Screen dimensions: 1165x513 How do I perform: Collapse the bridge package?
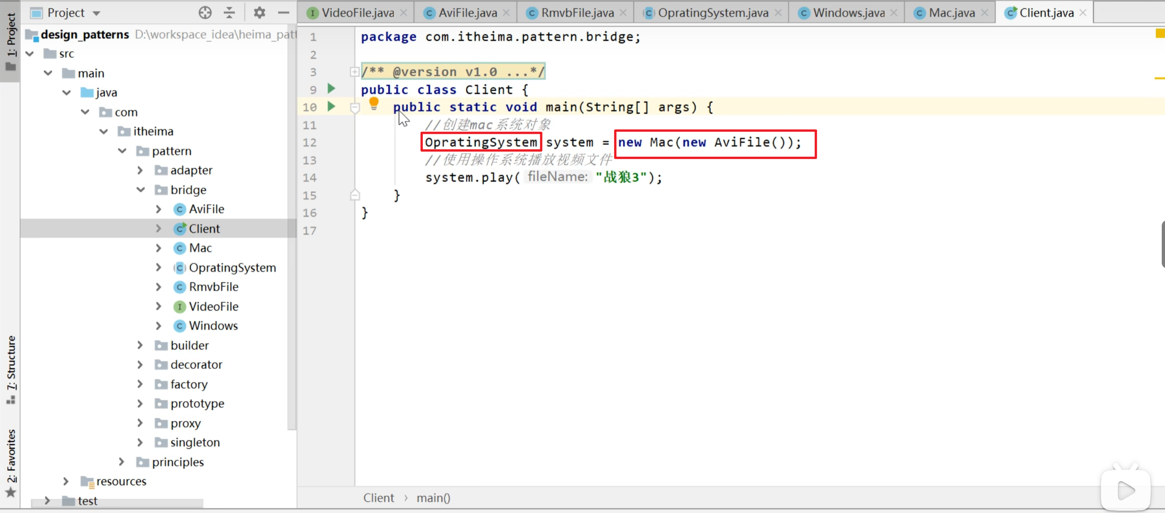pyautogui.click(x=141, y=190)
